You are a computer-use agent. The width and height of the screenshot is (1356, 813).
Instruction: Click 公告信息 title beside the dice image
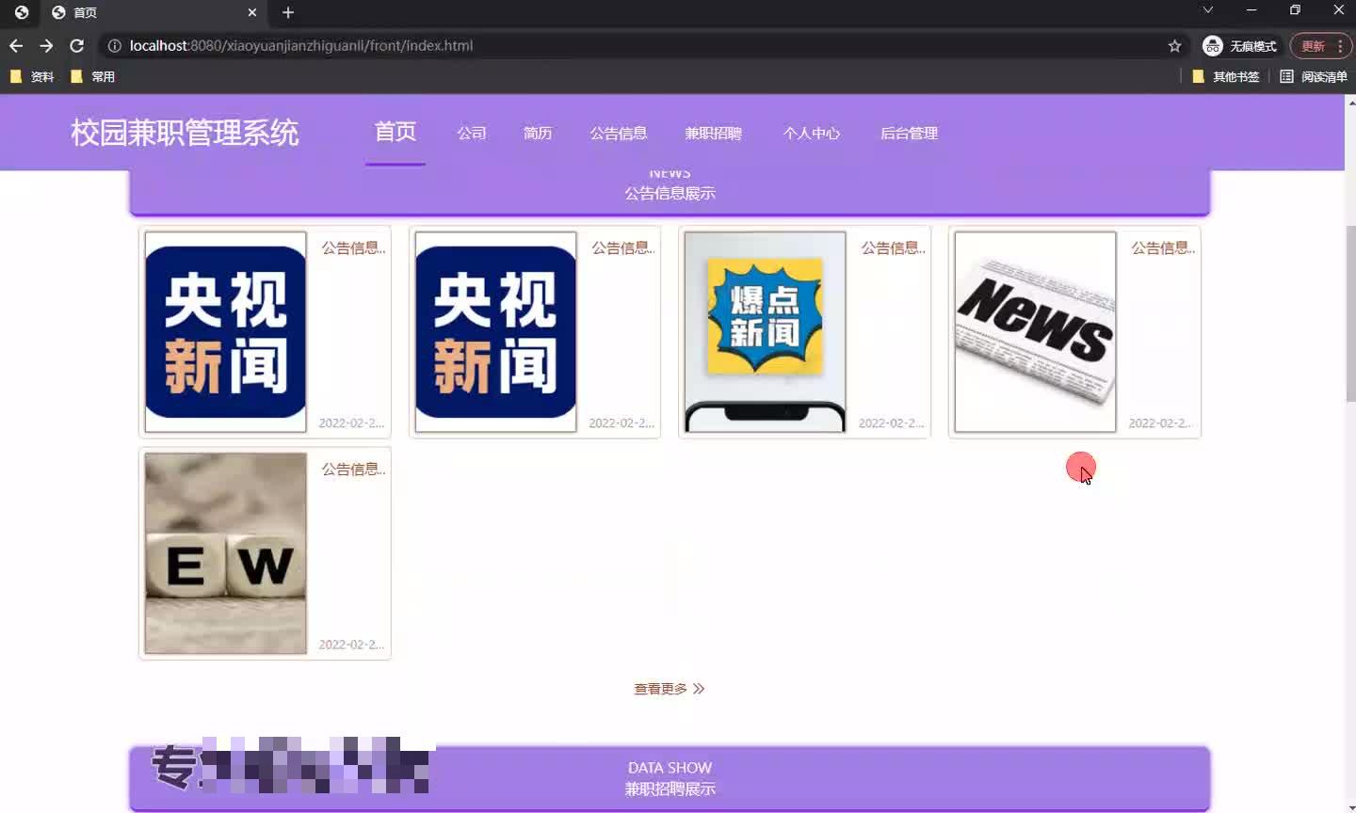coord(354,469)
